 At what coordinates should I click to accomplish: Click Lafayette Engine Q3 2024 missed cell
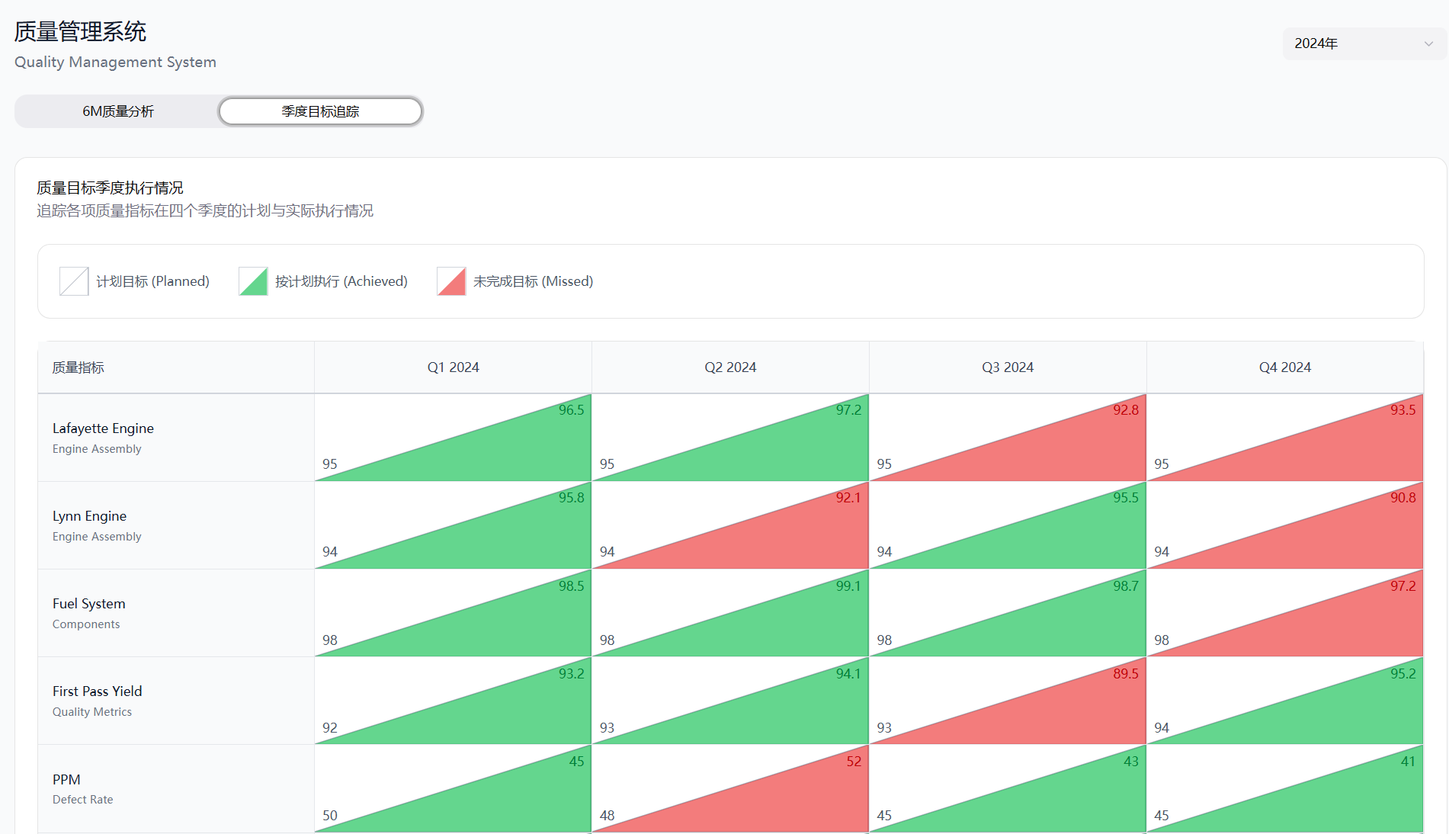click(x=1008, y=438)
